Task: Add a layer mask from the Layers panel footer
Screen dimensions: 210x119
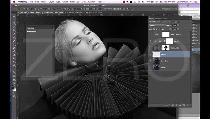Action: [173, 105]
